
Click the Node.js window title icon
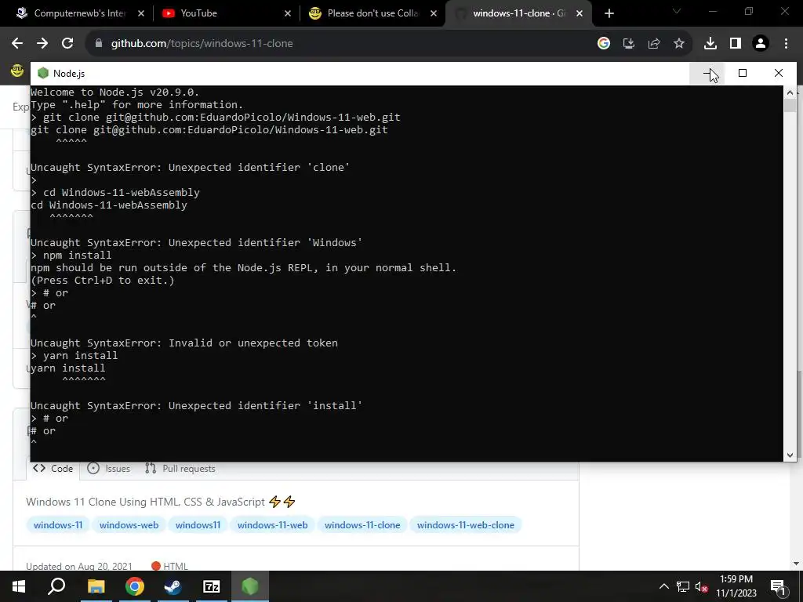[43, 73]
